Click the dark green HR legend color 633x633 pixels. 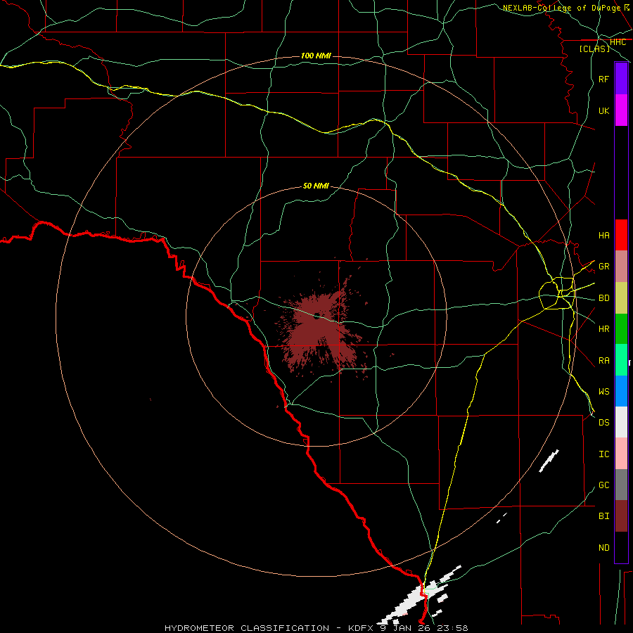[621, 329]
